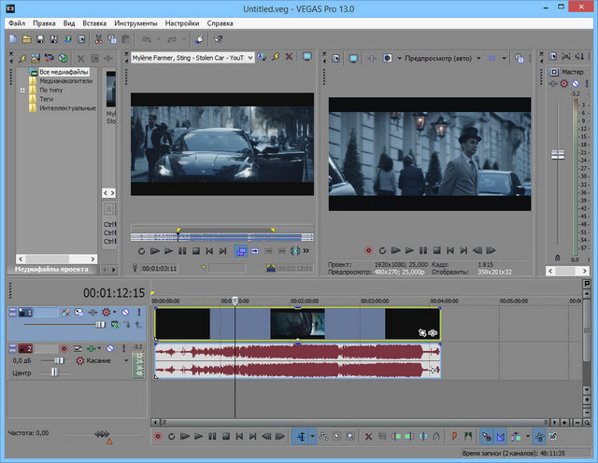Mute the Master bus output

tap(576, 83)
